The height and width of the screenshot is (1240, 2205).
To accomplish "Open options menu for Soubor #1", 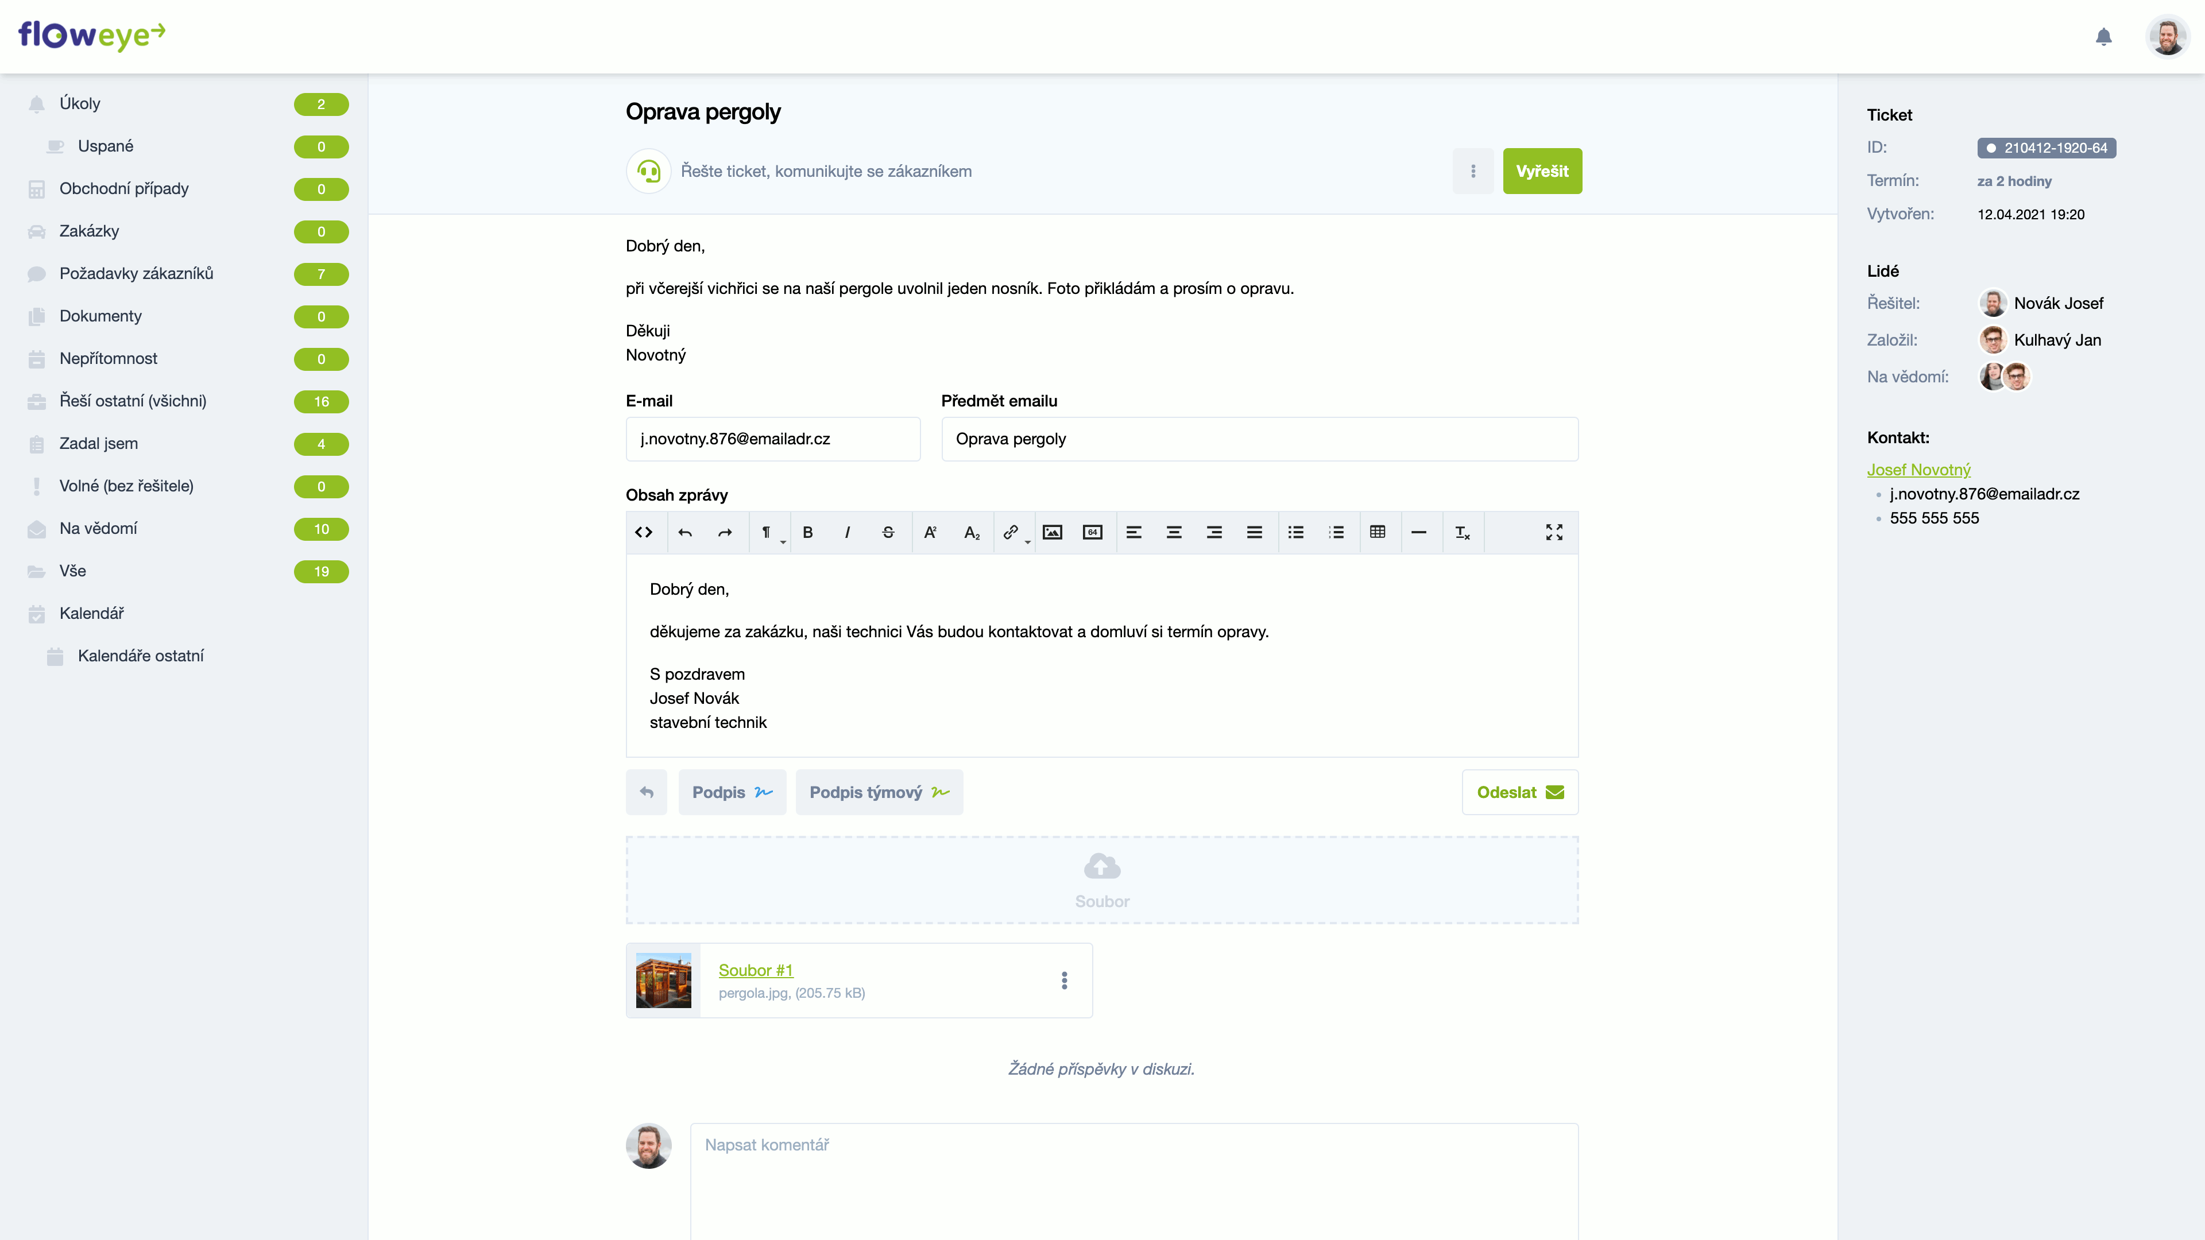I will pyautogui.click(x=1064, y=980).
